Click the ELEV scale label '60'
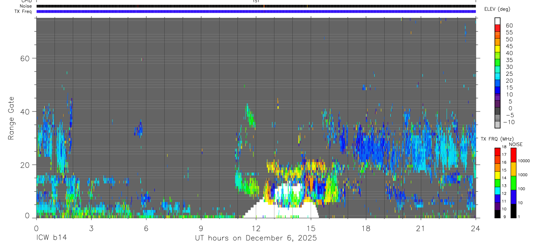Screen dimensions: 535x247 click(x=508, y=25)
